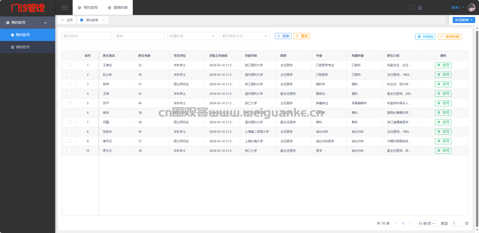Open the 患者1 user dropdown
Image resolution: width=479 pixels, height=233 pixels.
click(457, 7)
